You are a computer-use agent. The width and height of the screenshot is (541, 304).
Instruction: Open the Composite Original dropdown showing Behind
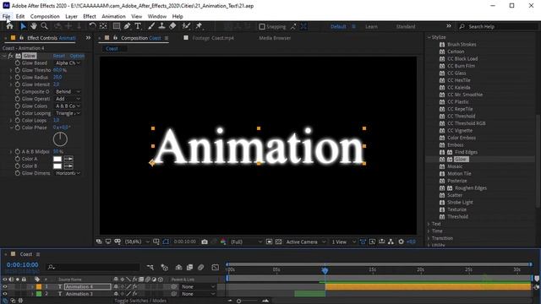pyautogui.click(x=68, y=92)
